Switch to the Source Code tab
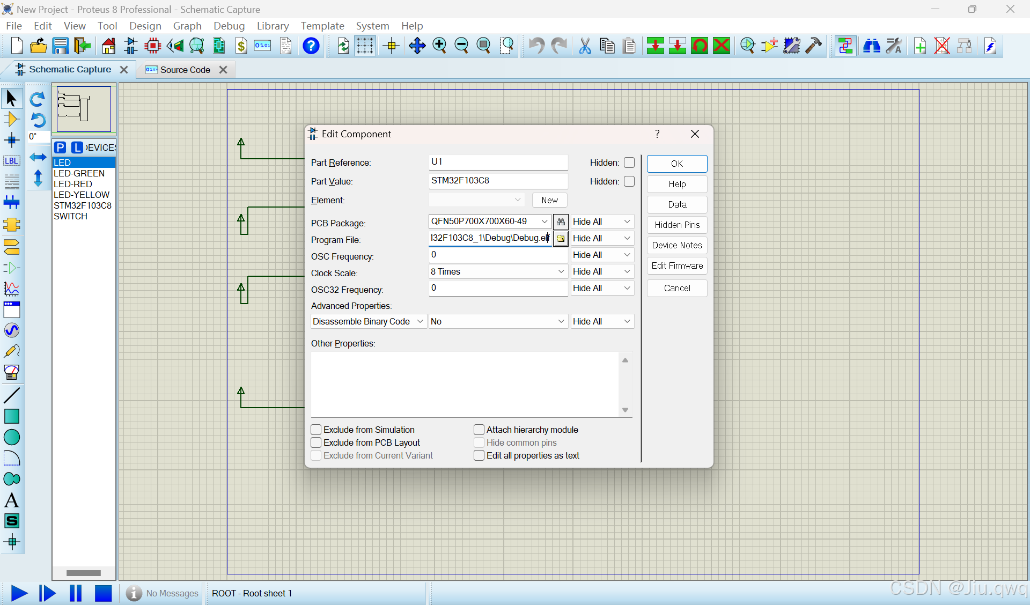The width and height of the screenshot is (1030, 605). click(x=185, y=70)
